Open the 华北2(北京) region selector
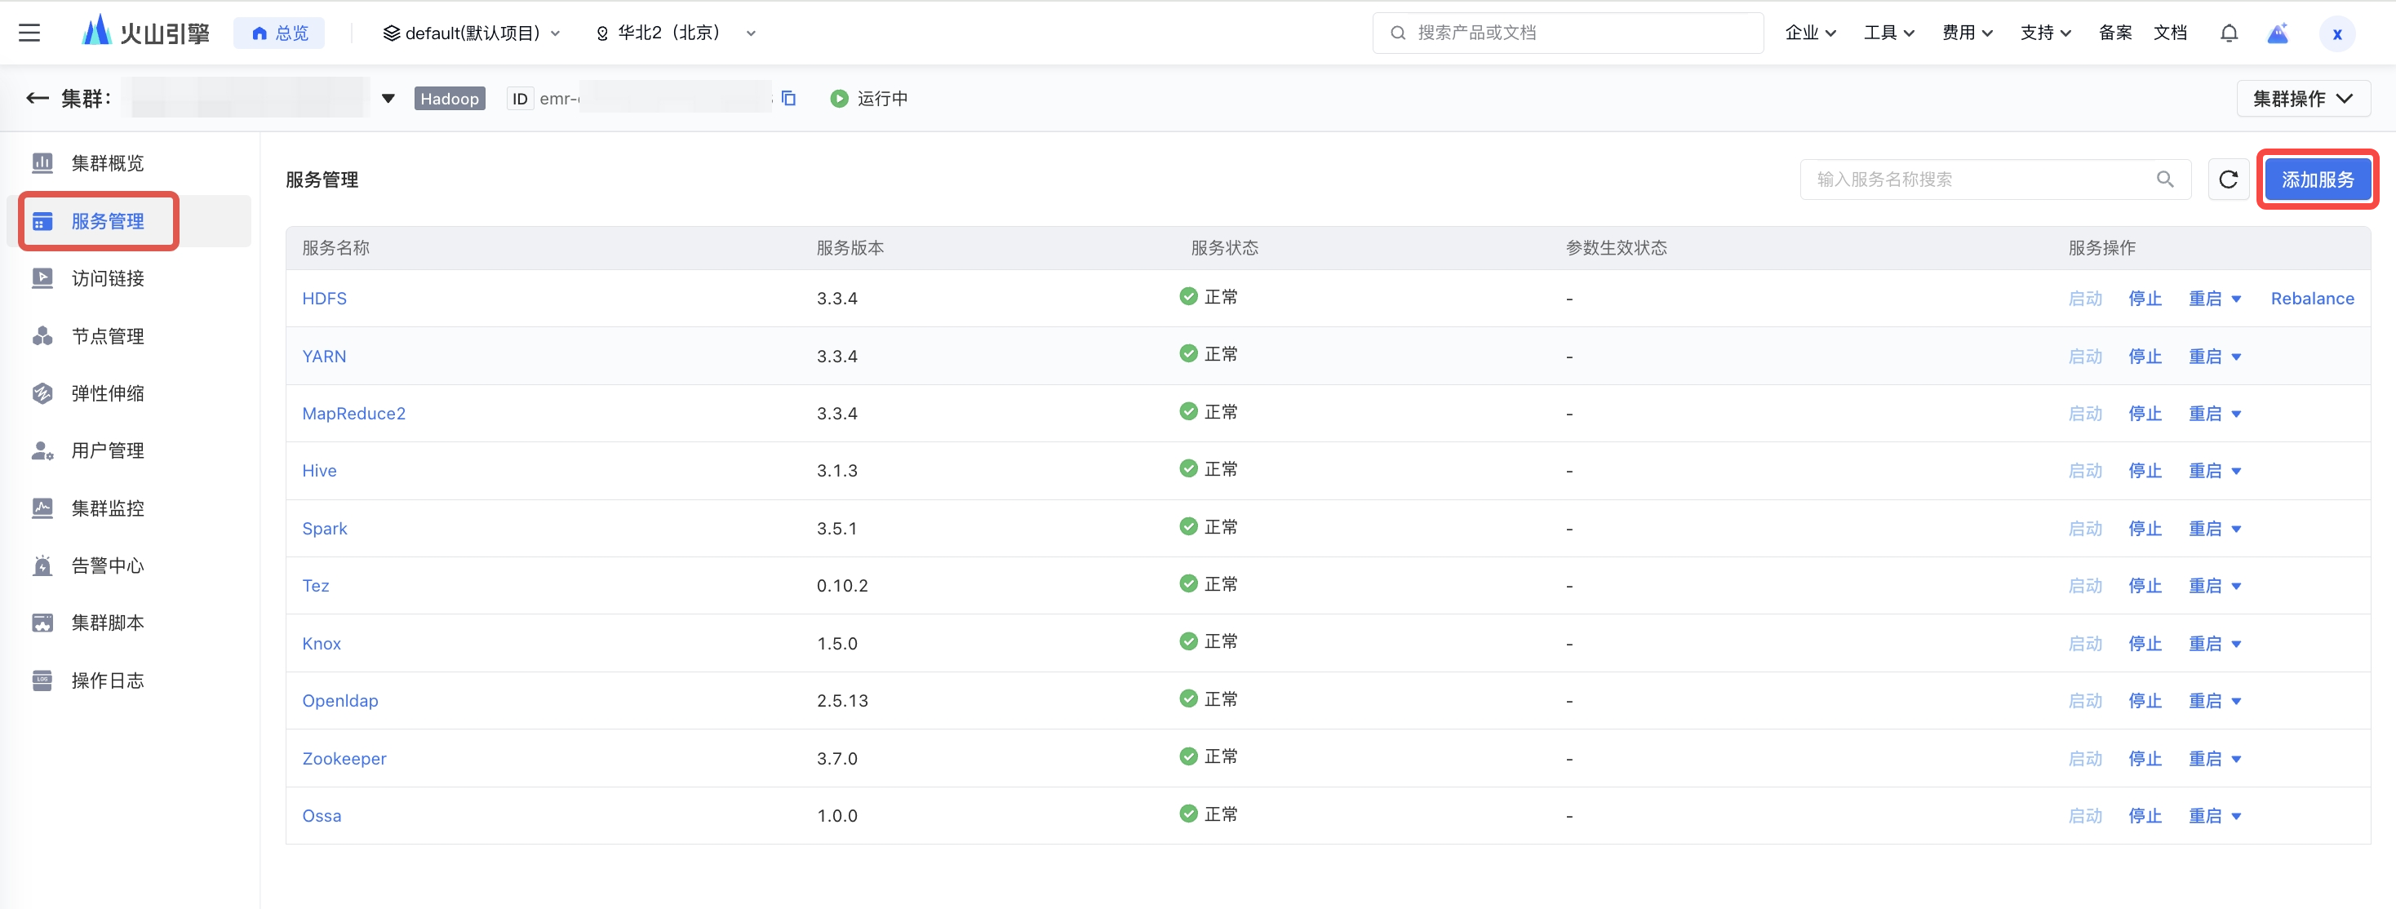Viewport: 2396px width, 909px height. 675,33
